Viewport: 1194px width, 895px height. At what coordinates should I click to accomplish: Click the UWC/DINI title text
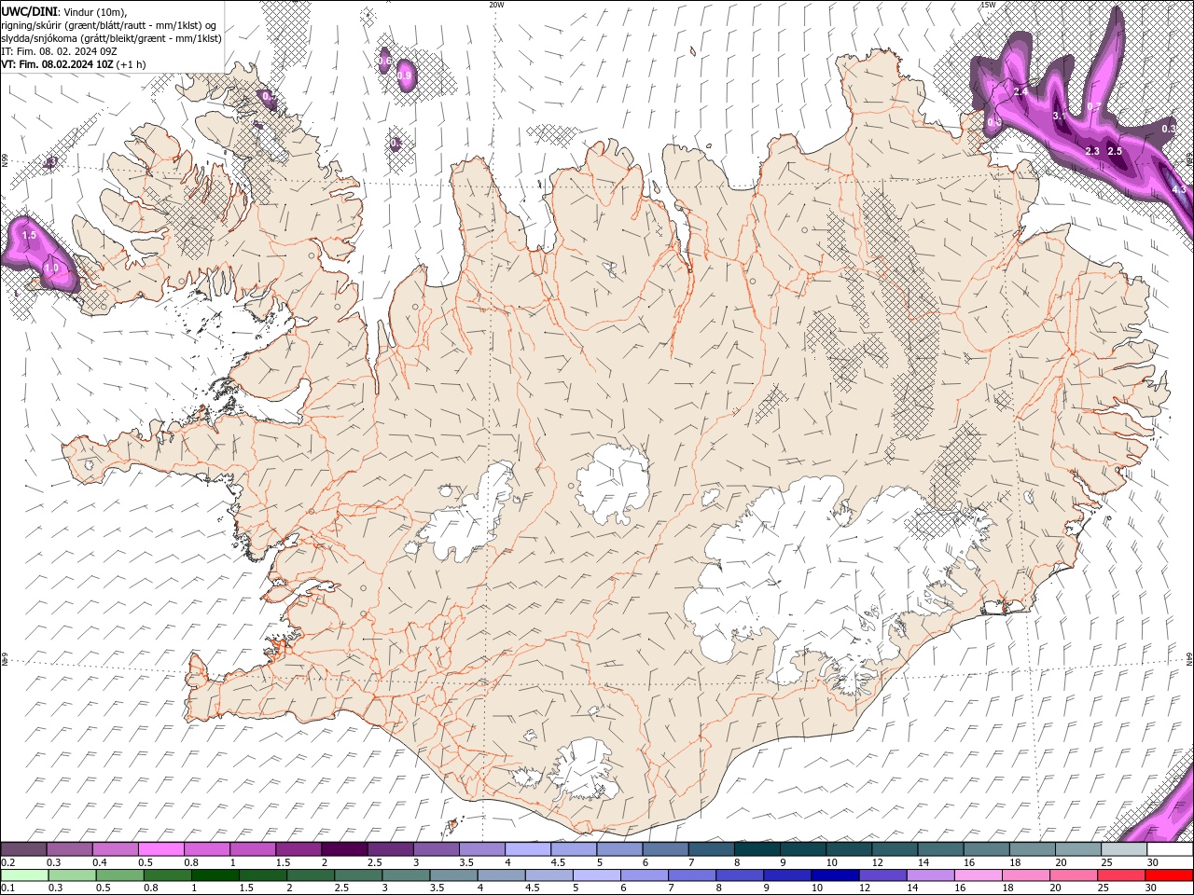(x=30, y=10)
